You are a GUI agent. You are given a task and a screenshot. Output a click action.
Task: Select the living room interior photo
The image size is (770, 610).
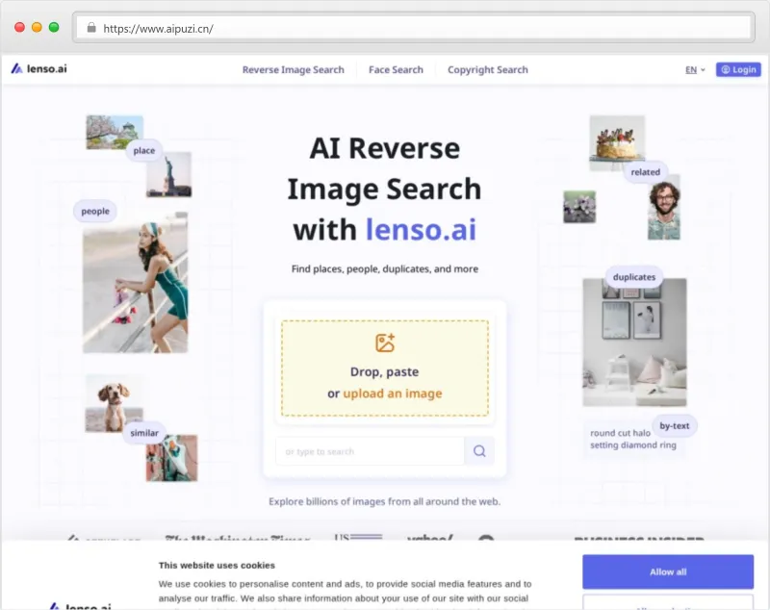click(x=634, y=343)
